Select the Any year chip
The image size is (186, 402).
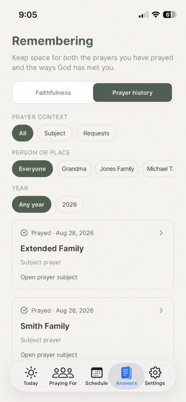point(31,204)
